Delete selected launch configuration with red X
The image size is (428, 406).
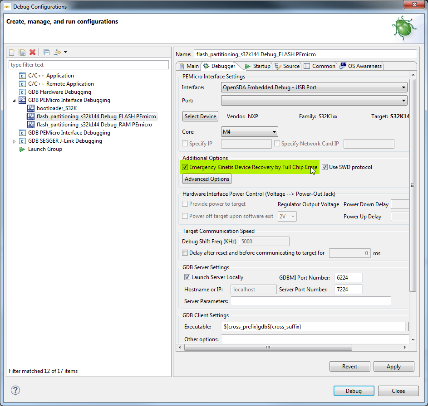[x=33, y=52]
